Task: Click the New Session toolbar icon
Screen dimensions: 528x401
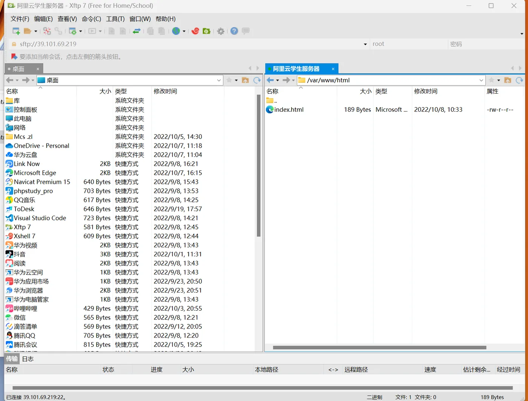Action: (16, 31)
